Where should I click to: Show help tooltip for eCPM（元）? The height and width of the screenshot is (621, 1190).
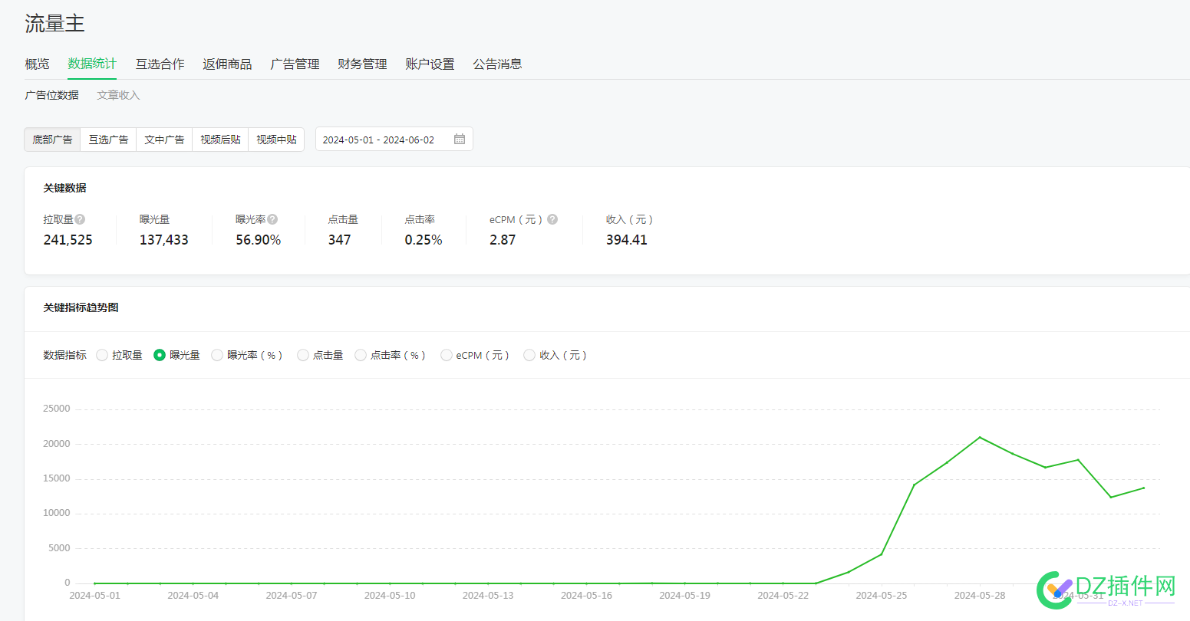tap(552, 219)
